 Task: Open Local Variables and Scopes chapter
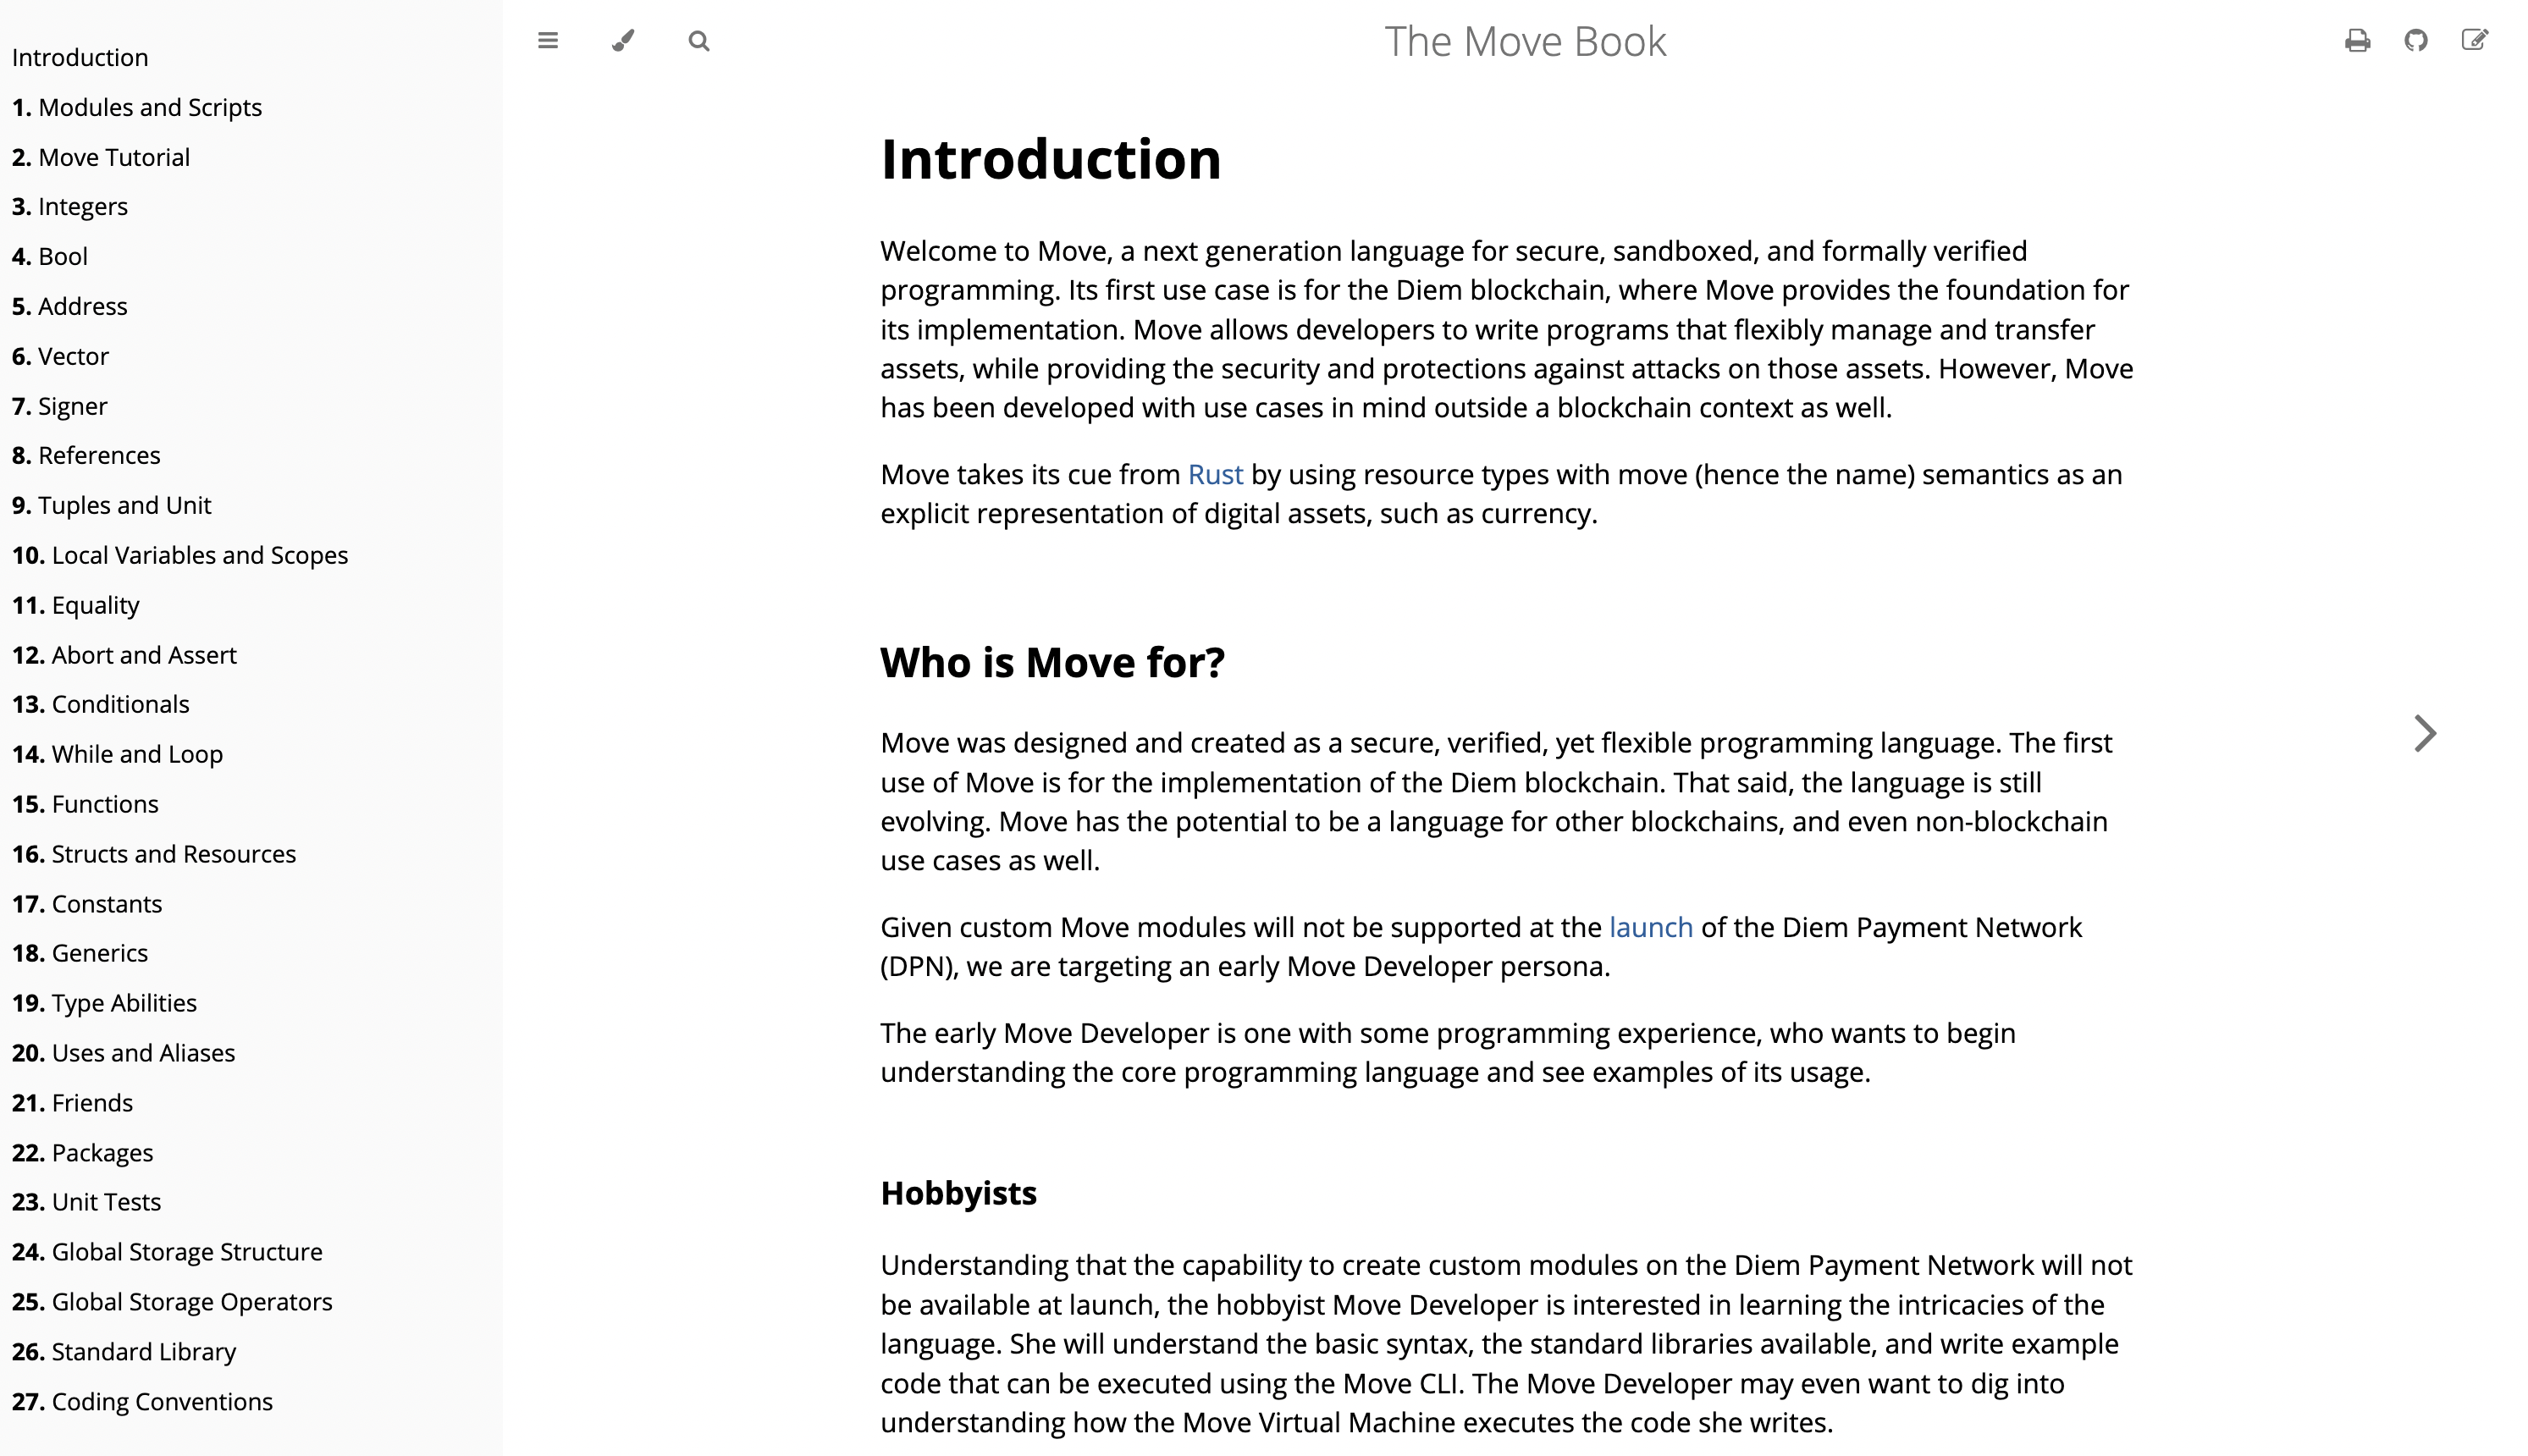click(180, 555)
